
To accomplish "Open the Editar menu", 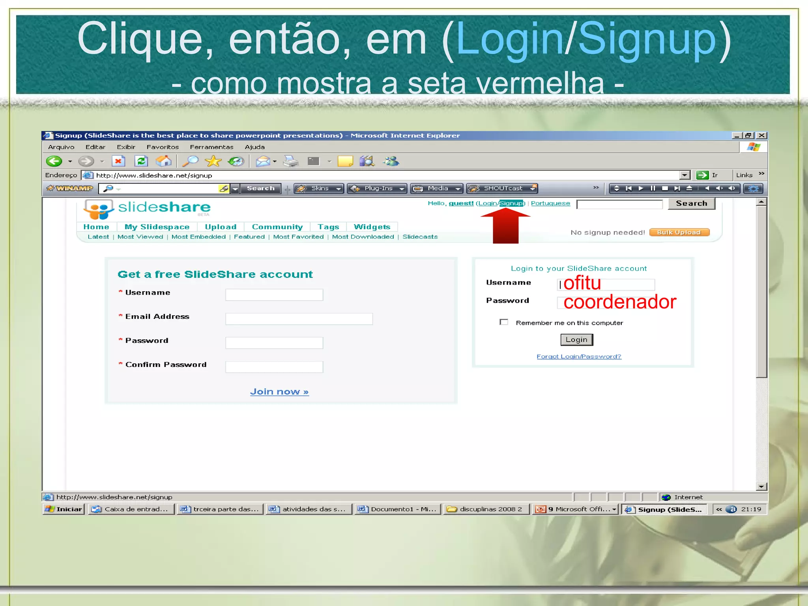I will coord(95,147).
